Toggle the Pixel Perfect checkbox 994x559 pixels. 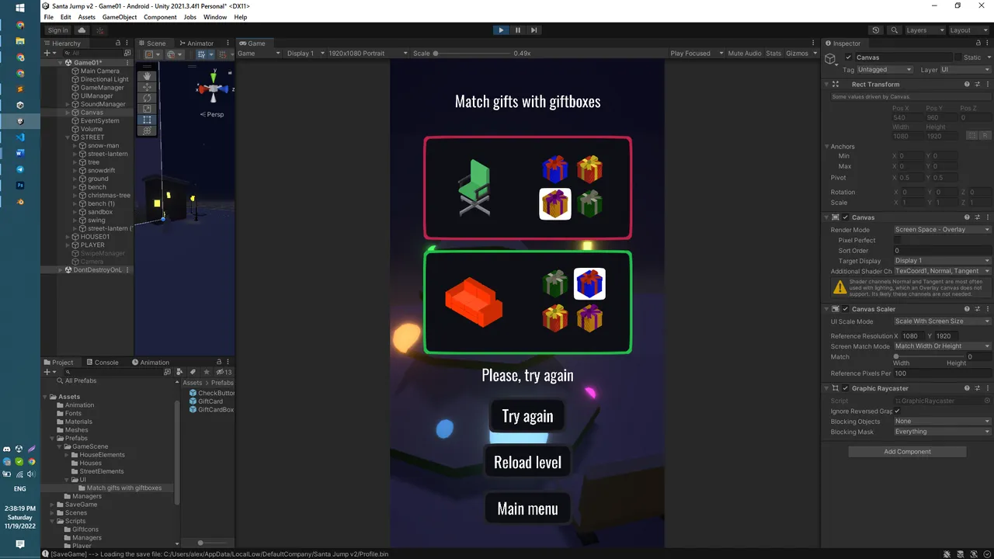click(x=898, y=240)
